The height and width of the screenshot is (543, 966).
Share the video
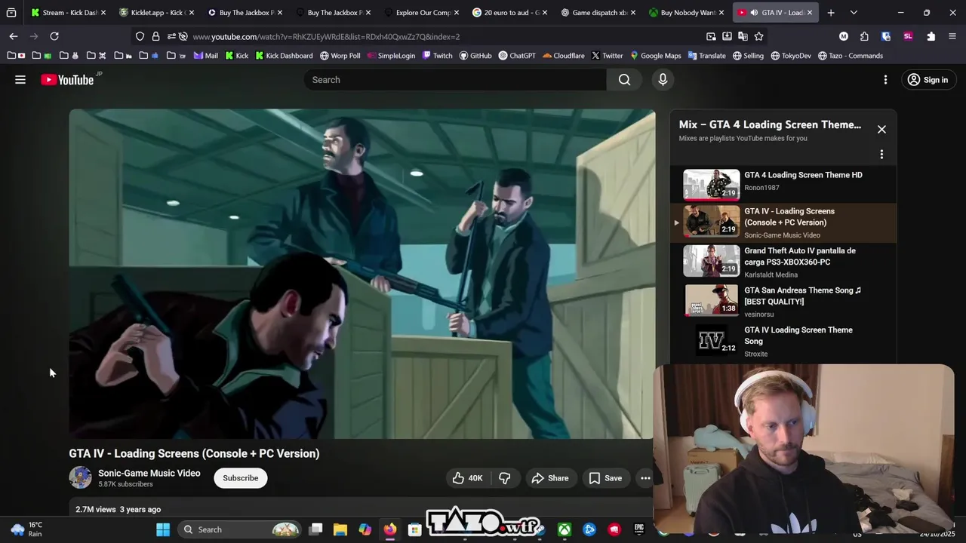550,478
